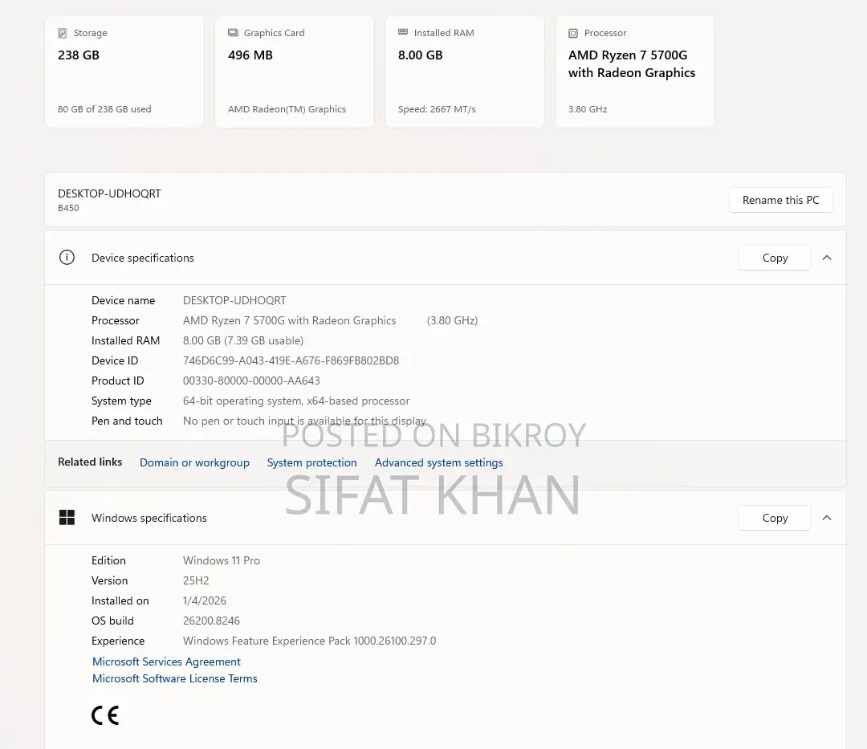Select the No pen or touch input text
This screenshot has height=749, width=867.
point(305,421)
